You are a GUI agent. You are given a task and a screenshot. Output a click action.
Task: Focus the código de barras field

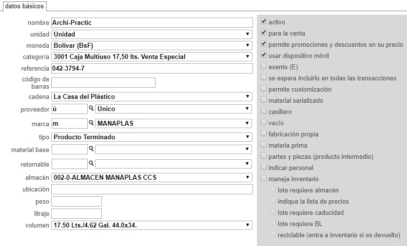coord(103,82)
